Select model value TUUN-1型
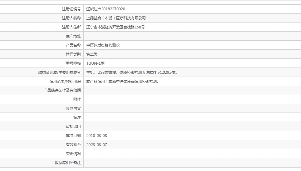Screen dimensions: 301x171 [95, 63]
